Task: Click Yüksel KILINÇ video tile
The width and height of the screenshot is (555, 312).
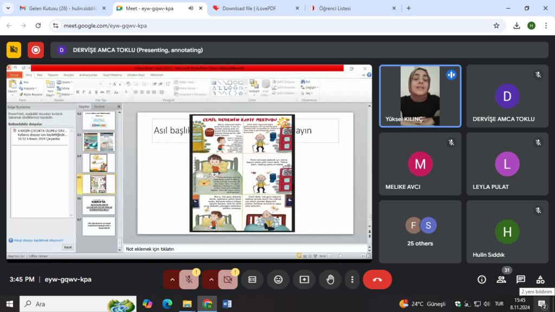Action: [x=420, y=96]
